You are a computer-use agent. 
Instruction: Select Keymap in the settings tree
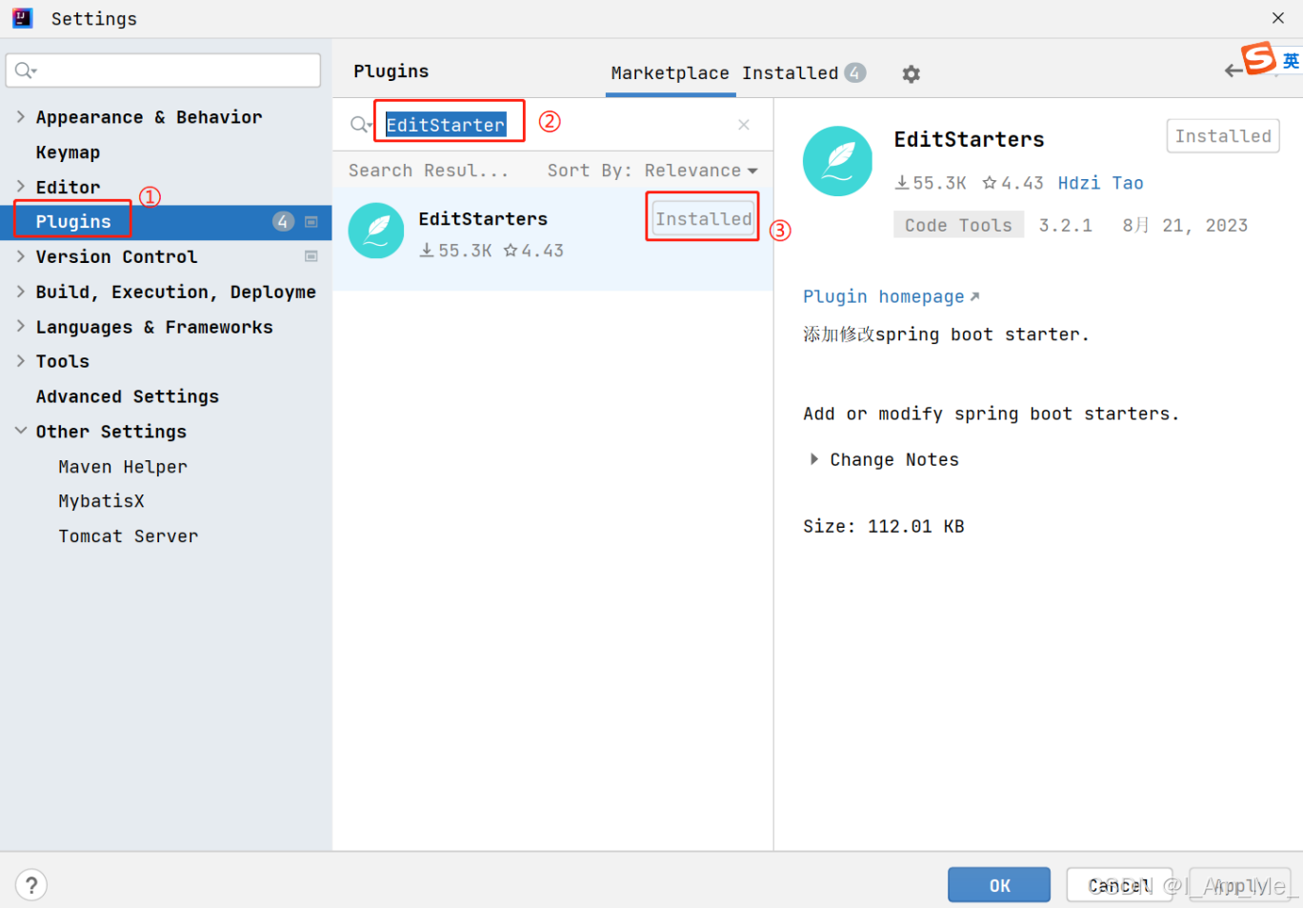[x=68, y=152]
